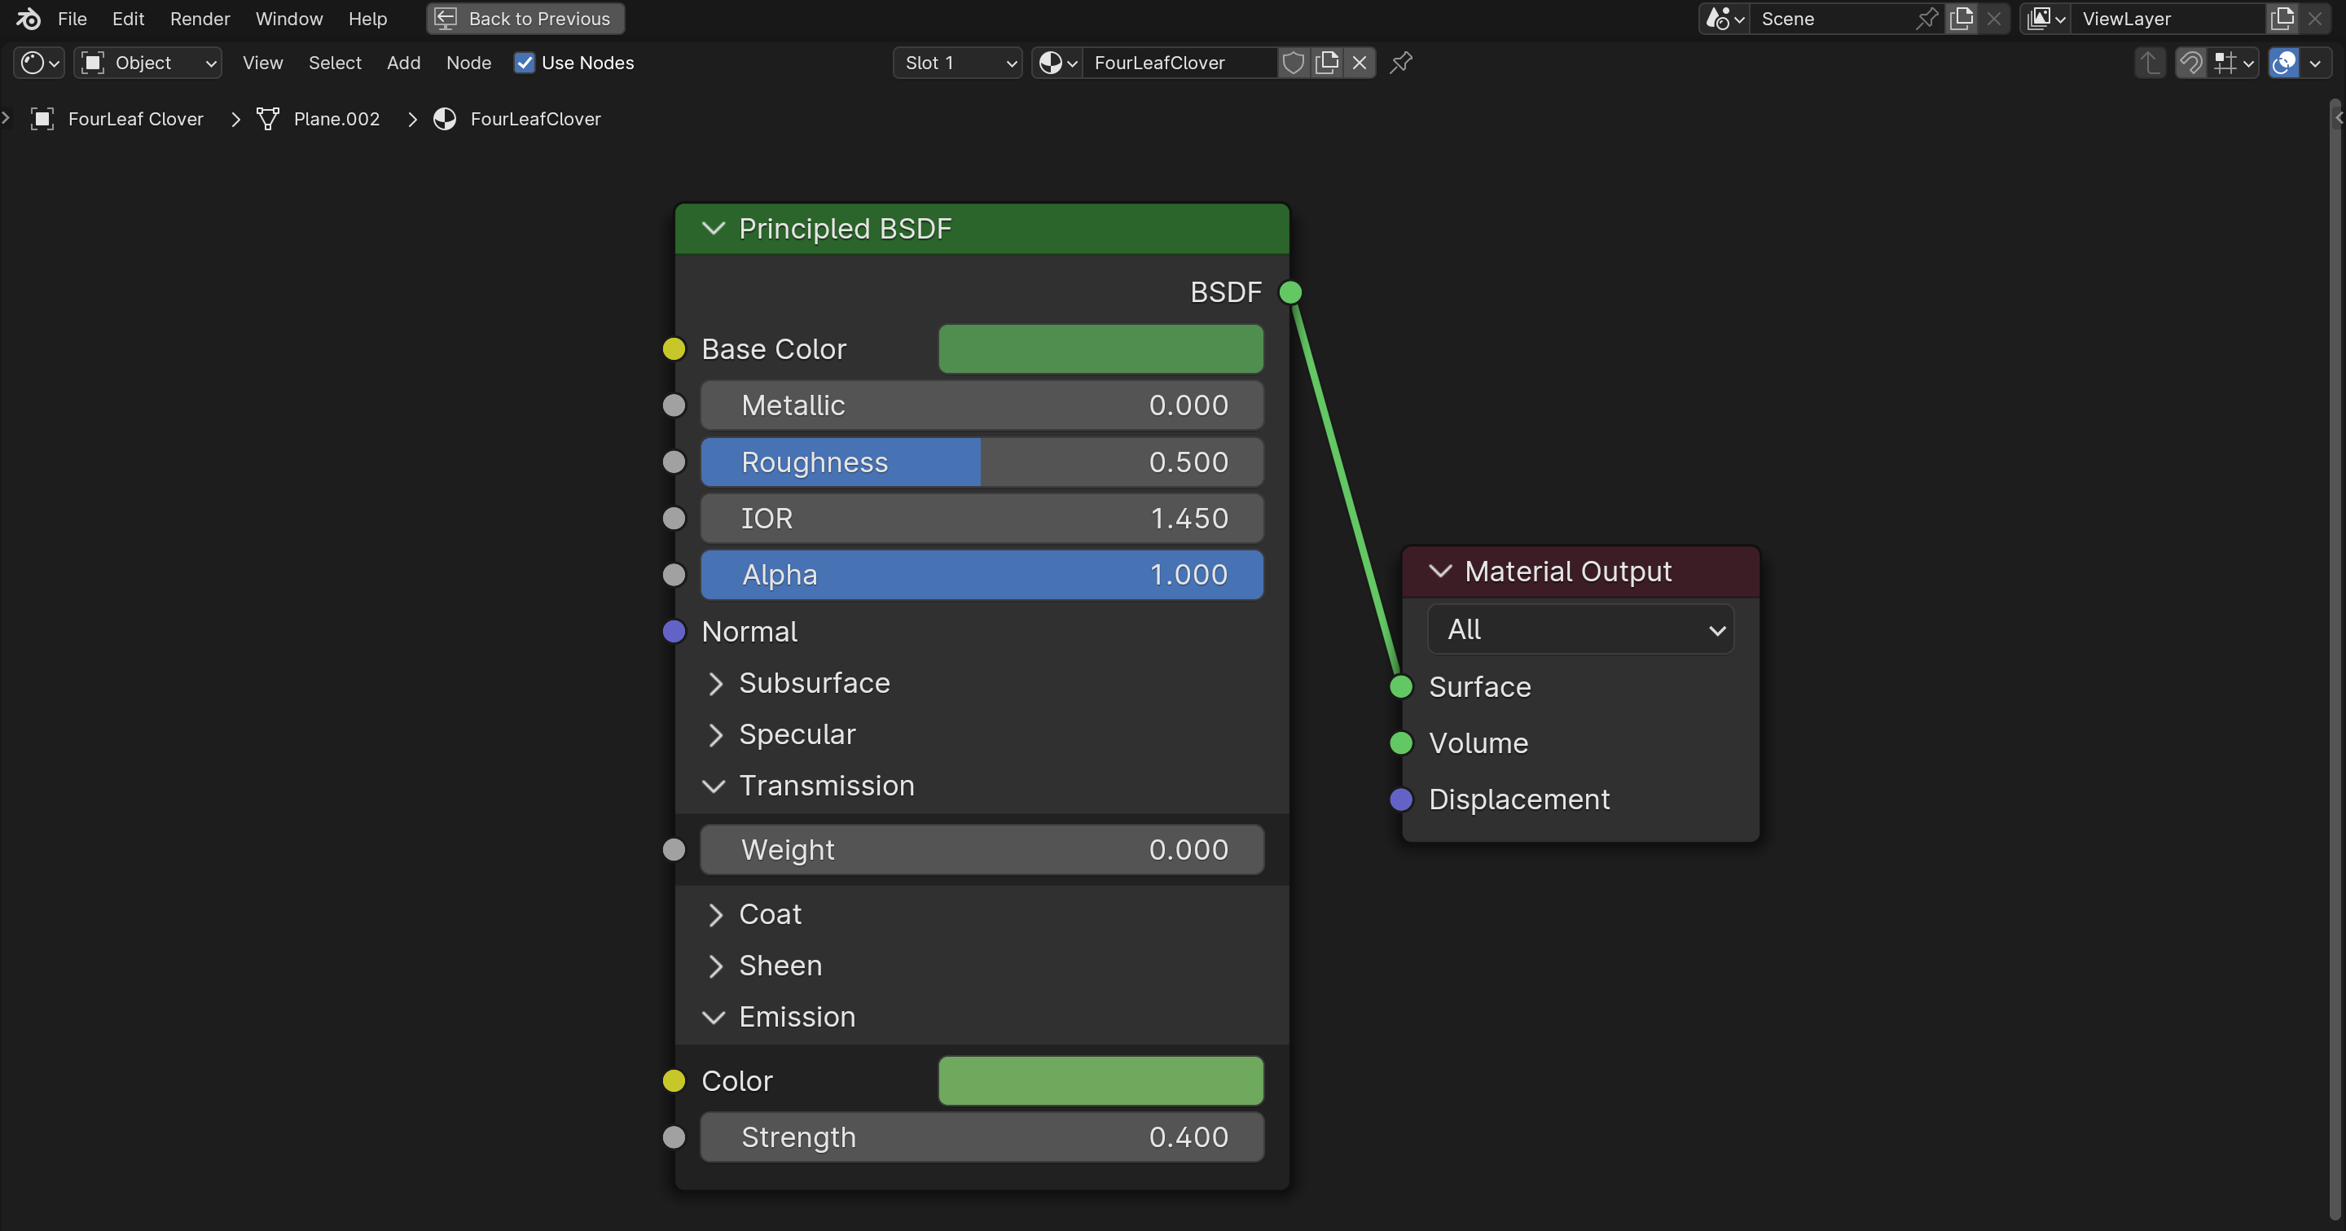Screen dimensions: 2346x1231
Task: Toggle the overlays button in header
Action: (2284, 63)
